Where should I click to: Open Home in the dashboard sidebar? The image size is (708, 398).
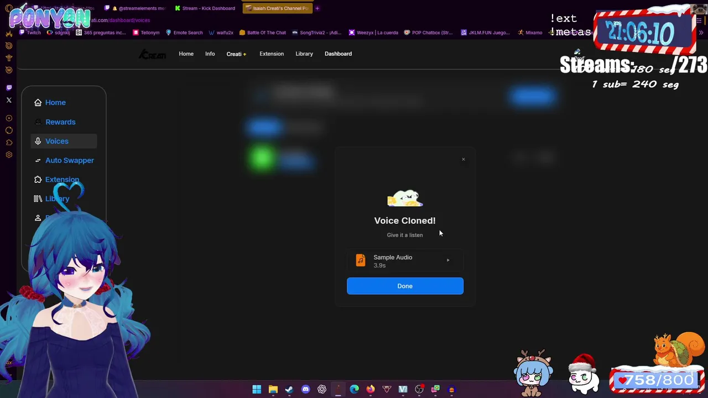tap(55, 102)
